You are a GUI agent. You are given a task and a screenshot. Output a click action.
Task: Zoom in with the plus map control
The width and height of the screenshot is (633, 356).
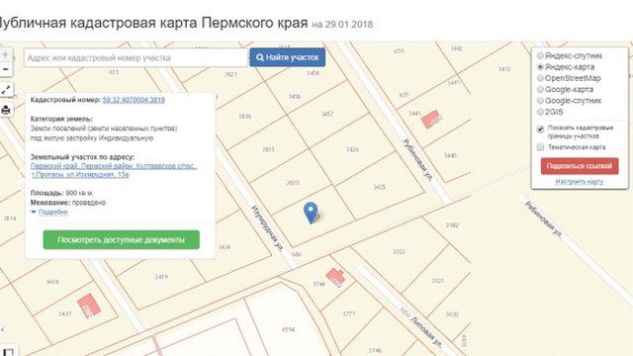coord(6,54)
